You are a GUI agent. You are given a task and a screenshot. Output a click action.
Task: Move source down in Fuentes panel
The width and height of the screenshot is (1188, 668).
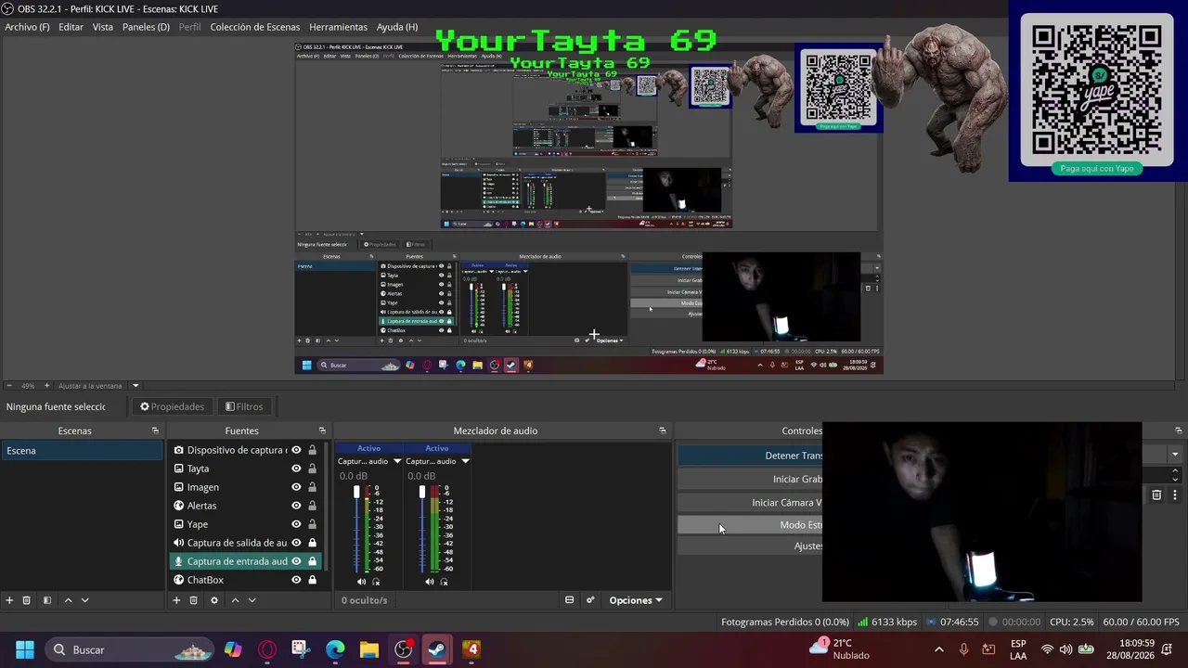coord(252,600)
